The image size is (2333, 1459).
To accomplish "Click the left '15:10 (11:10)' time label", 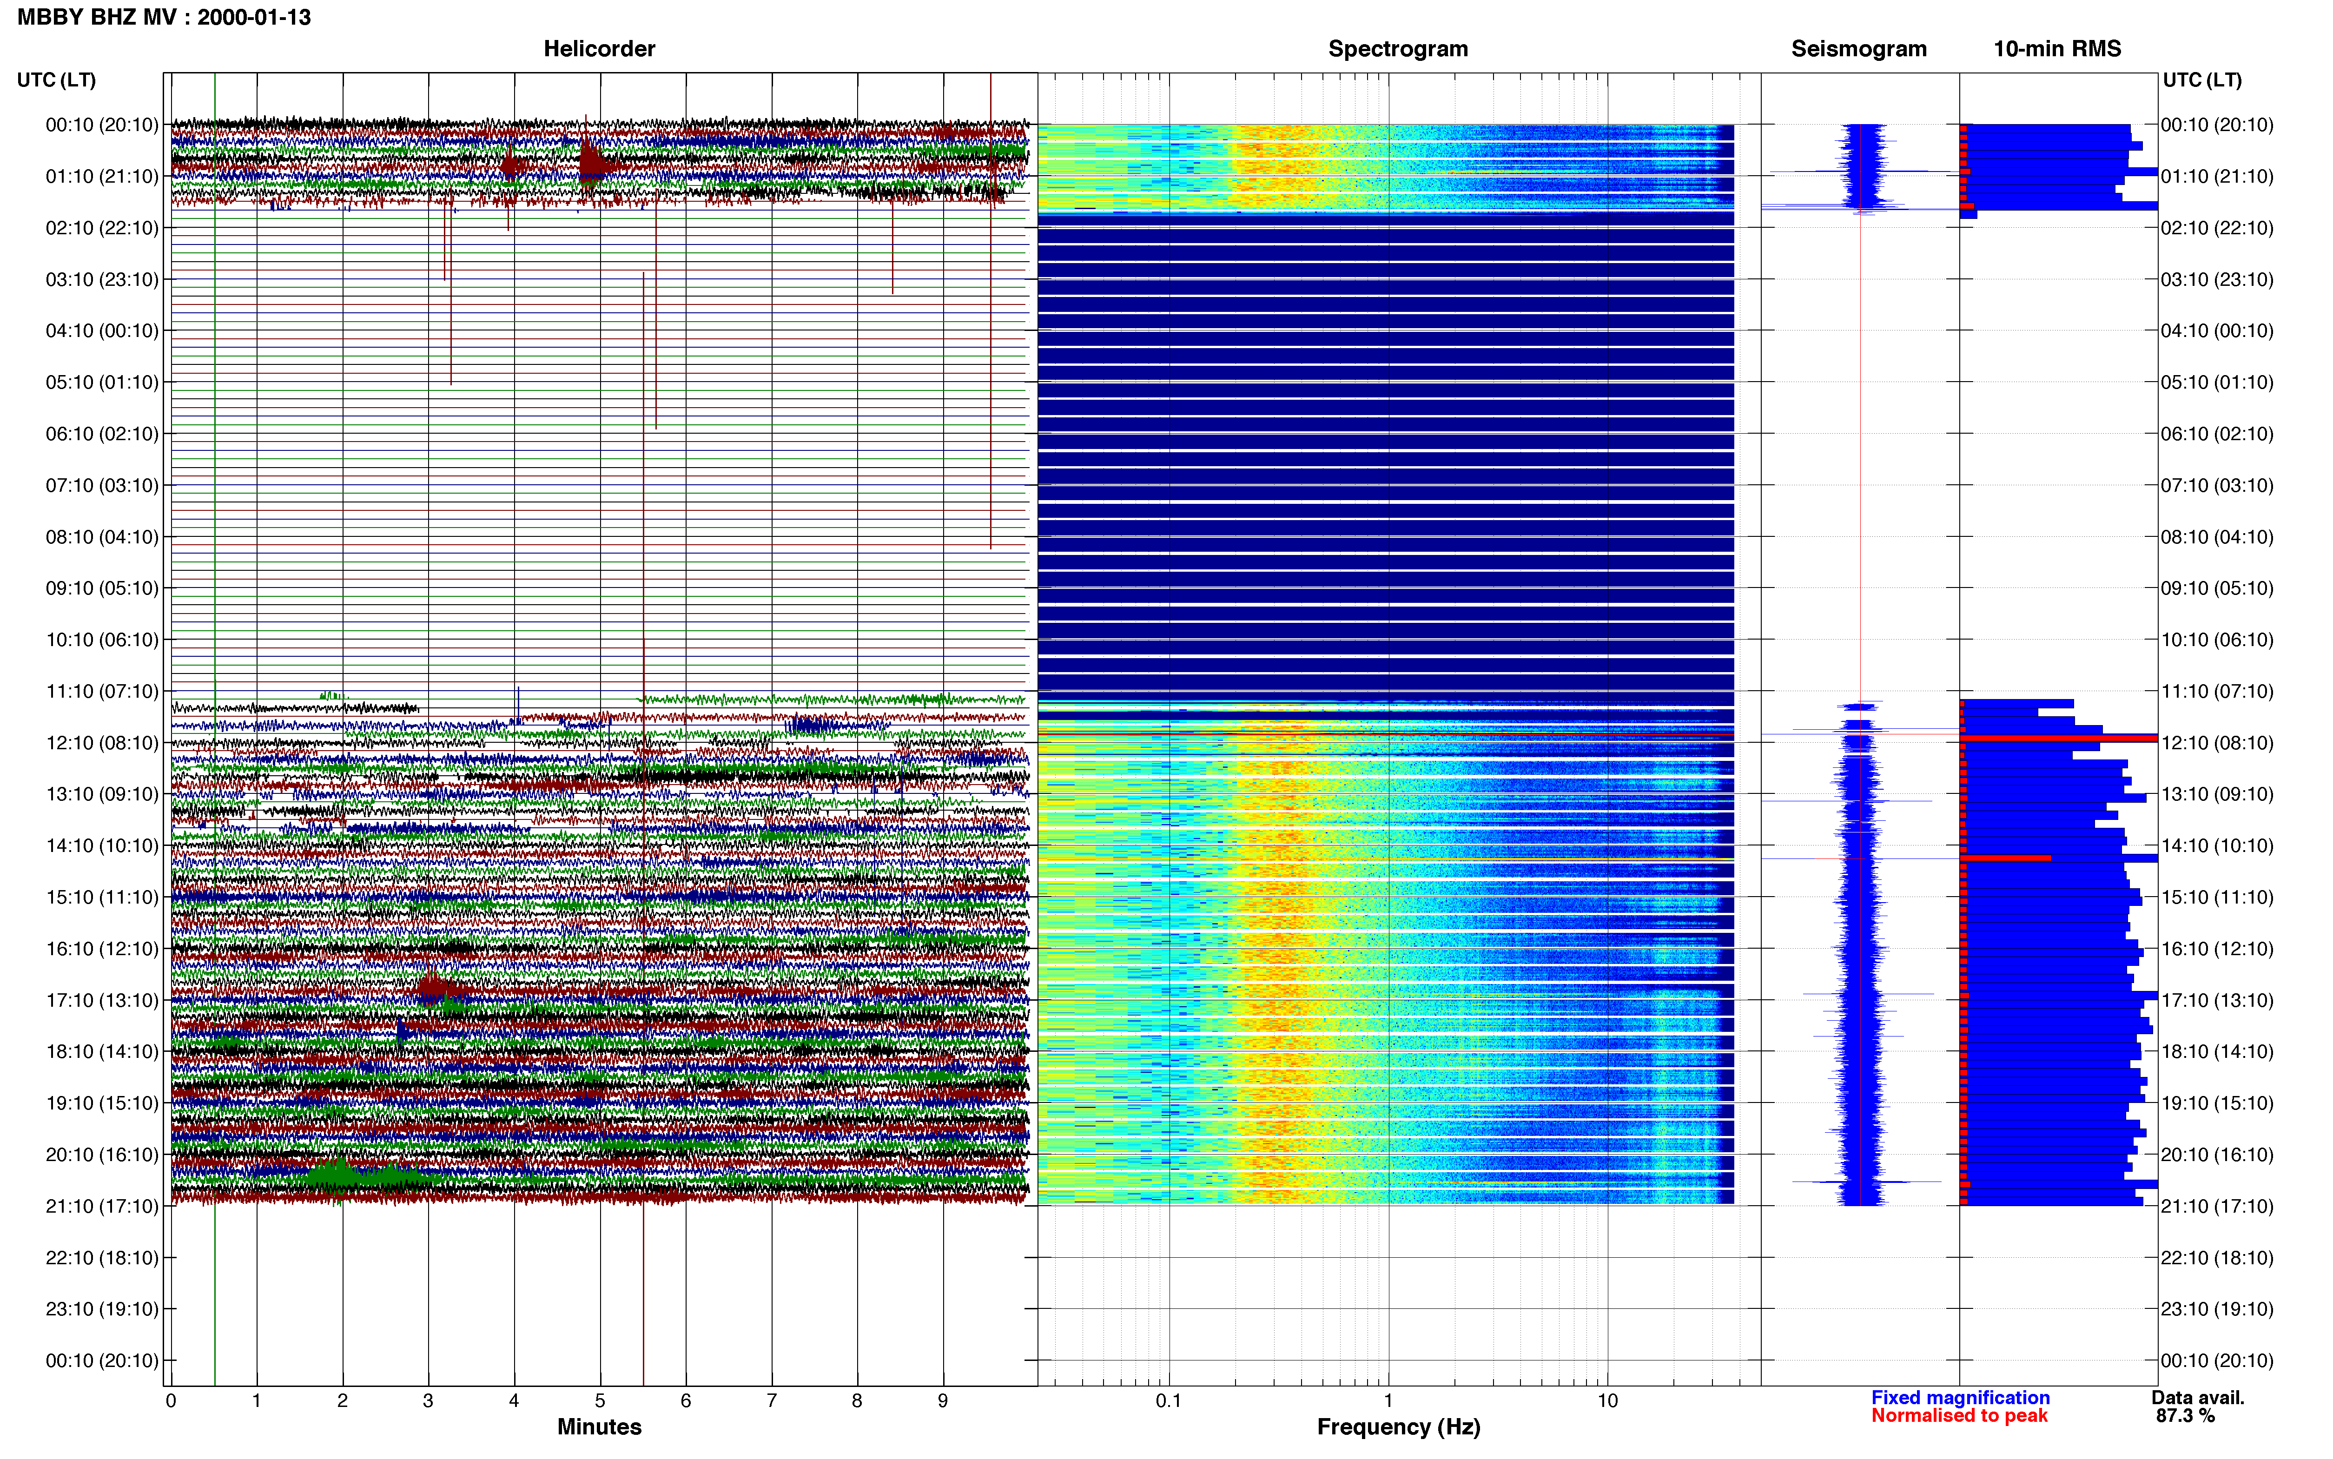I will 102,897.
